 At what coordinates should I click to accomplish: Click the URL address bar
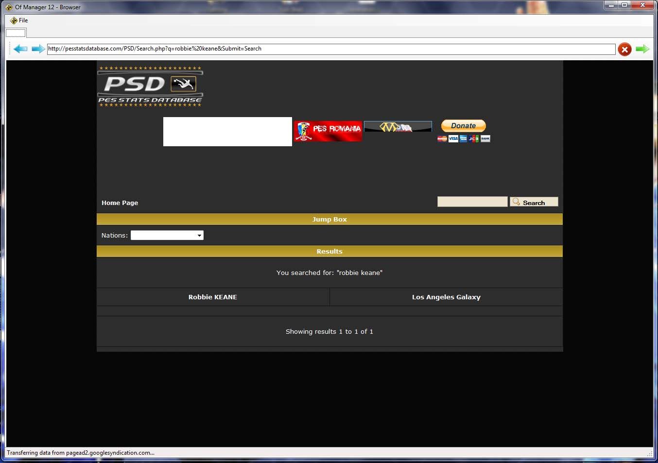click(x=330, y=49)
